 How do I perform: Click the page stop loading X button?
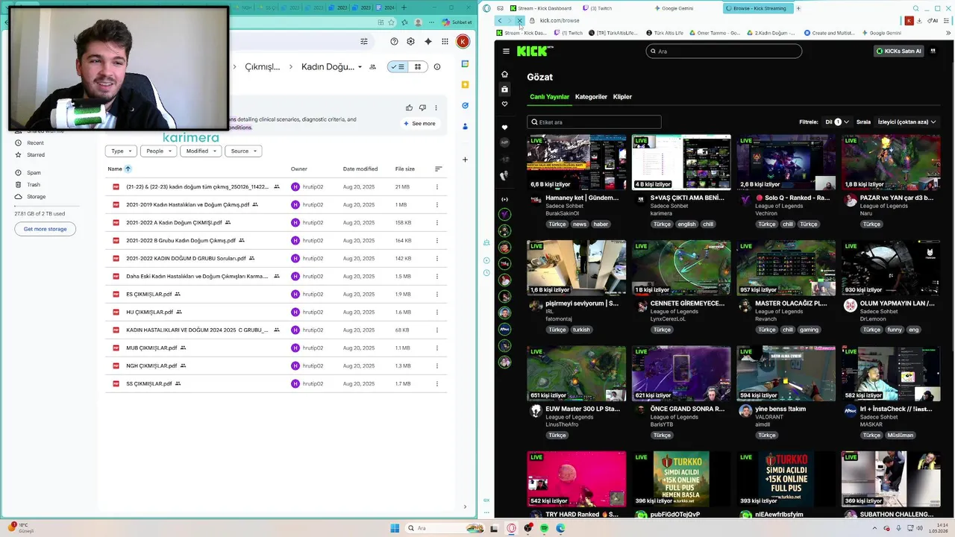click(519, 21)
